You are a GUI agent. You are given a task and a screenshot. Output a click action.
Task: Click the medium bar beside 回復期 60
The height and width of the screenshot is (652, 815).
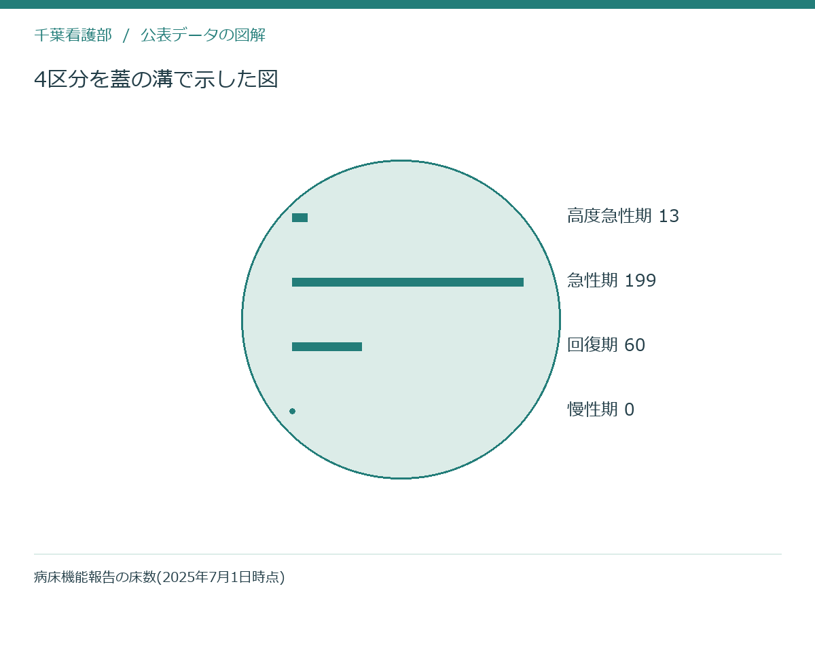(x=327, y=346)
